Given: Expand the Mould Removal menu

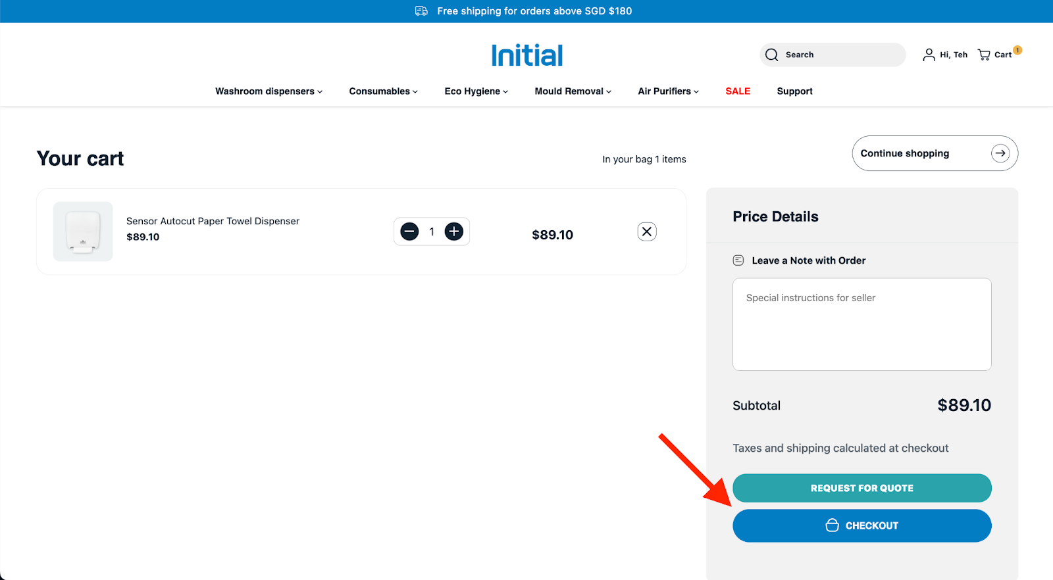Looking at the screenshot, I should click(x=573, y=91).
